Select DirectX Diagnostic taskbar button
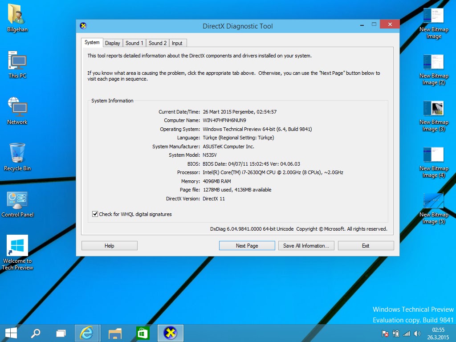Screen dimensions: 456x342 171,333
